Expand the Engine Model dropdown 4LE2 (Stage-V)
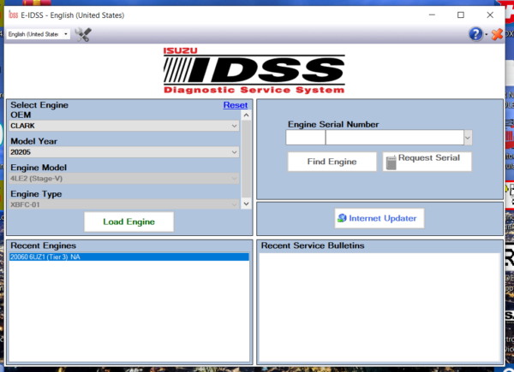This screenshot has height=372, width=514. (x=124, y=179)
